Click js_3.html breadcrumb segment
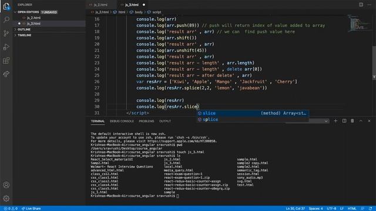This screenshot has width=376, height=211. click(102, 12)
